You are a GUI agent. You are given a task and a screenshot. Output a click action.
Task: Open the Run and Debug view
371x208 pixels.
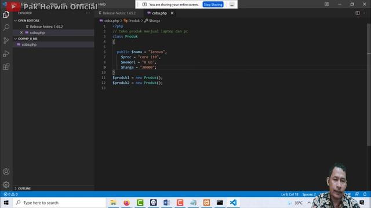pos(6,54)
